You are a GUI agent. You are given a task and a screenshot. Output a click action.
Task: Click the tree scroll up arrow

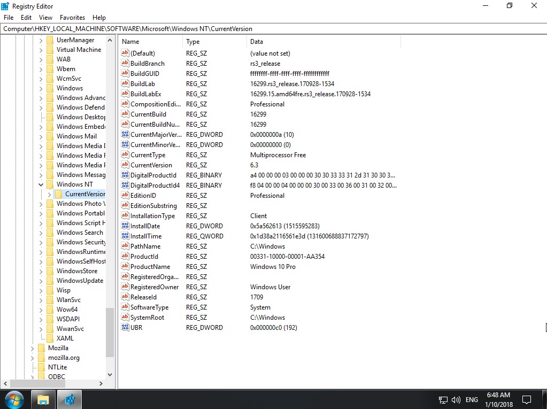pyautogui.click(x=110, y=40)
